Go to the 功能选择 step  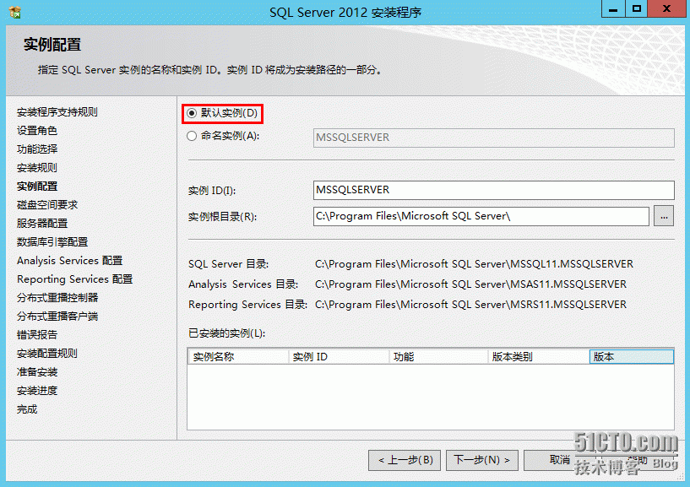[37, 149]
